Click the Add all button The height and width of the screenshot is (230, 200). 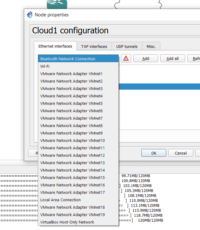coord(172,58)
